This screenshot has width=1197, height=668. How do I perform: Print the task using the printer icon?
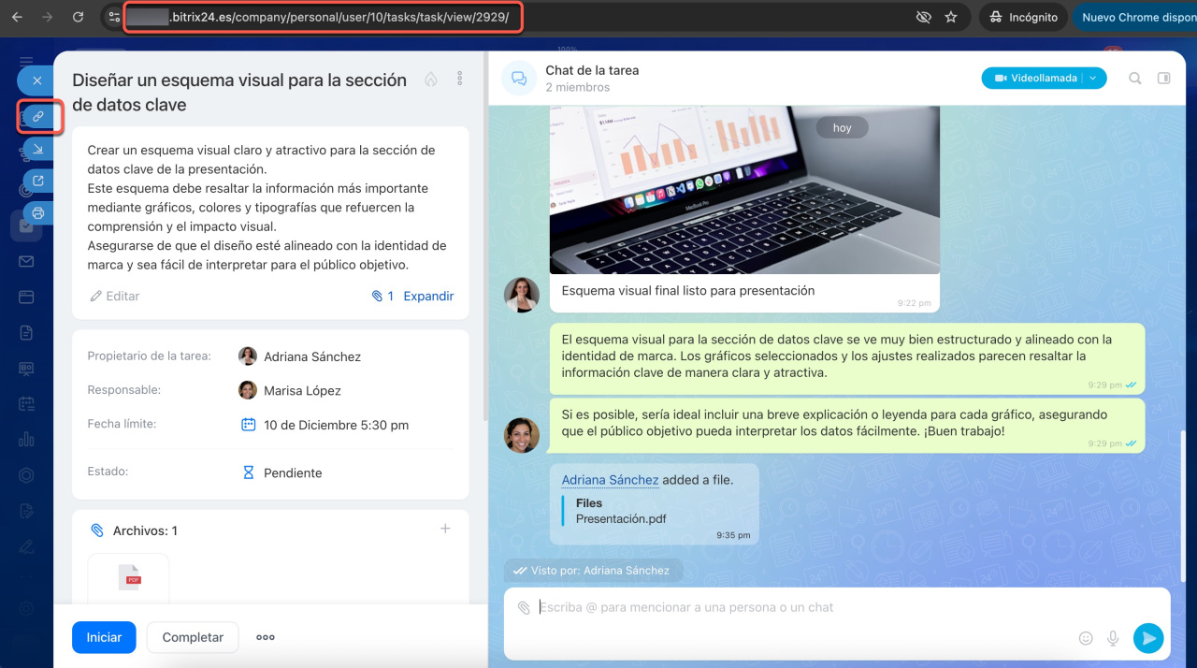pyautogui.click(x=38, y=213)
